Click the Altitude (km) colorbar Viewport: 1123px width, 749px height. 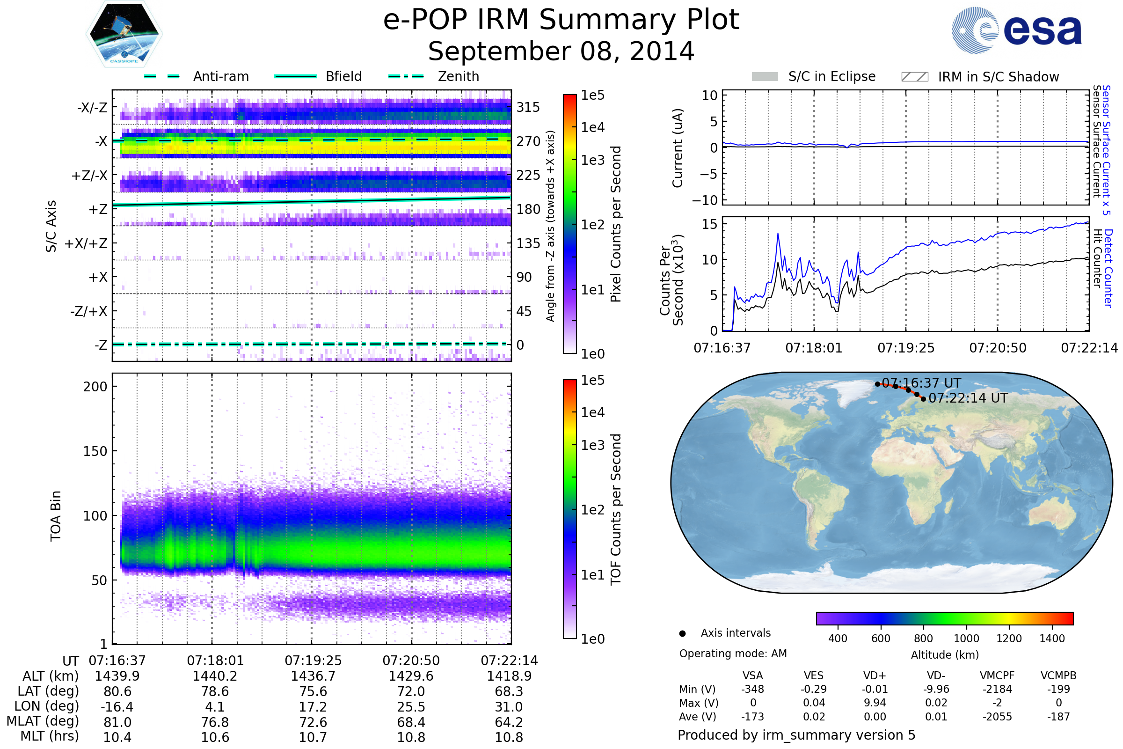click(x=944, y=618)
